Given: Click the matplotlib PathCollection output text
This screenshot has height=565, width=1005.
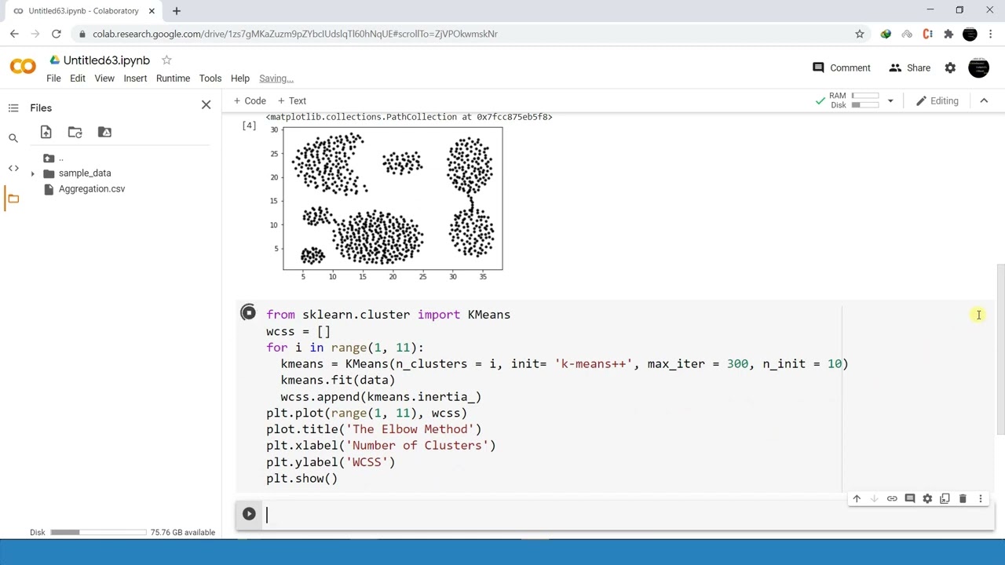Looking at the screenshot, I should [x=409, y=117].
